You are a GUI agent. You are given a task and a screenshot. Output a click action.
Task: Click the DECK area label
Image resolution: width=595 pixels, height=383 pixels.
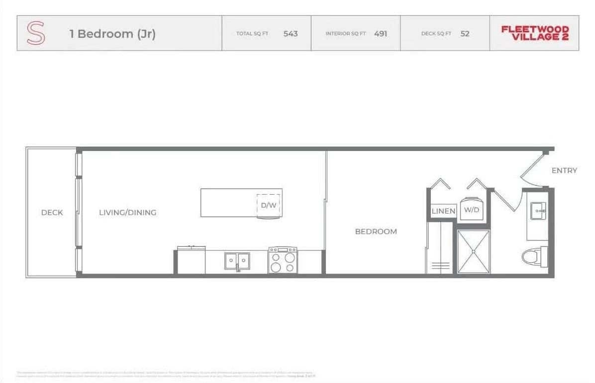tap(52, 213)
